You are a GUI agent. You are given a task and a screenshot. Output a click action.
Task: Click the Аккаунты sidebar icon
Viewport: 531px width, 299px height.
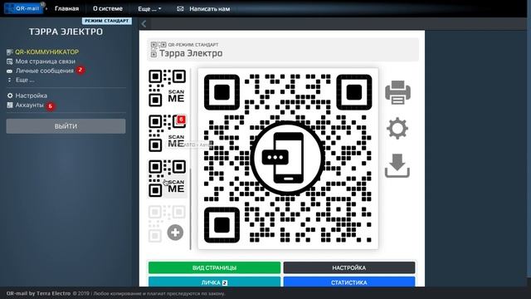click(10, 105)
